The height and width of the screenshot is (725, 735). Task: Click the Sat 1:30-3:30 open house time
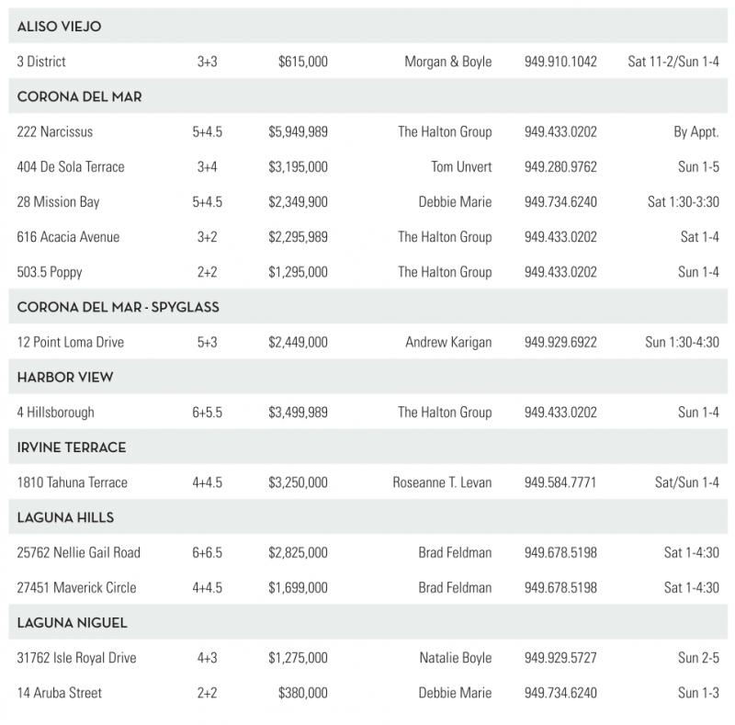(x=683, y=202)
